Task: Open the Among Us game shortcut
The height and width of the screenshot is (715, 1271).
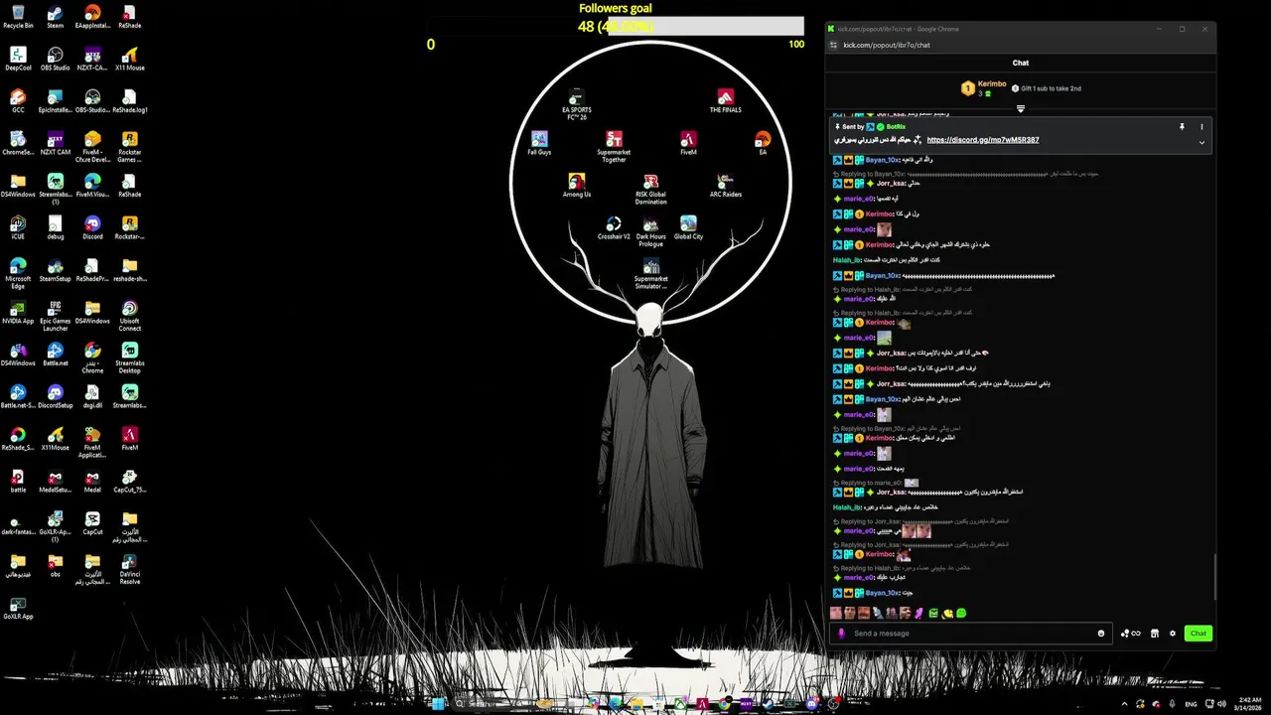Action: click(x=576, y=186)
